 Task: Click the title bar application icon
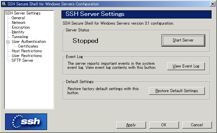pyautogui.click(x=4, y=4)
